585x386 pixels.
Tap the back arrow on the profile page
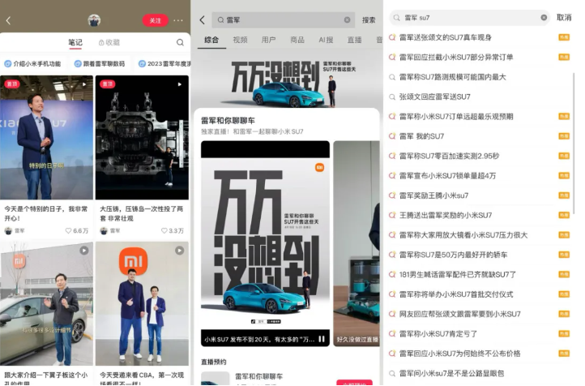point(8,20)
